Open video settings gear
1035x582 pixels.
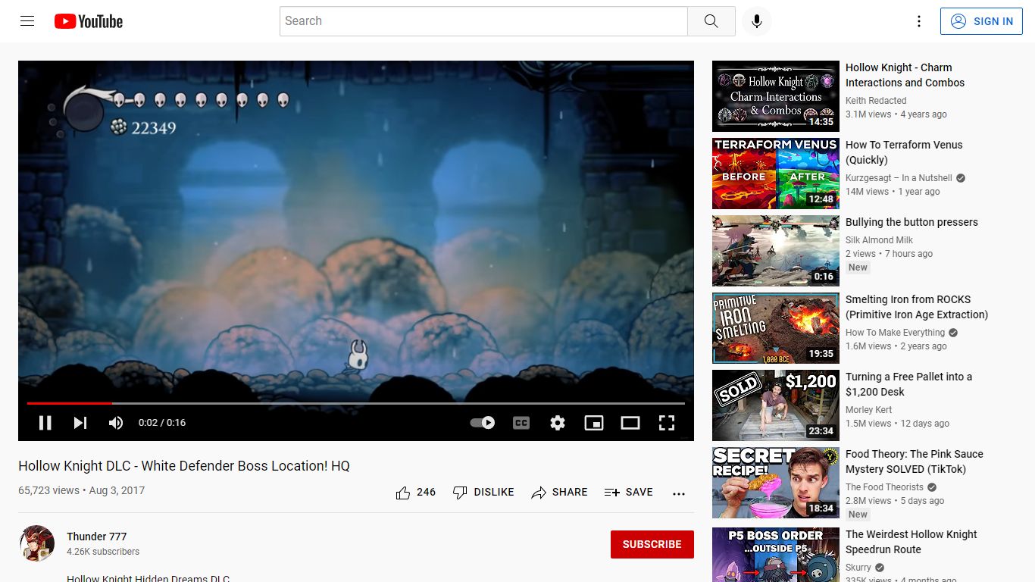[558, 423]
